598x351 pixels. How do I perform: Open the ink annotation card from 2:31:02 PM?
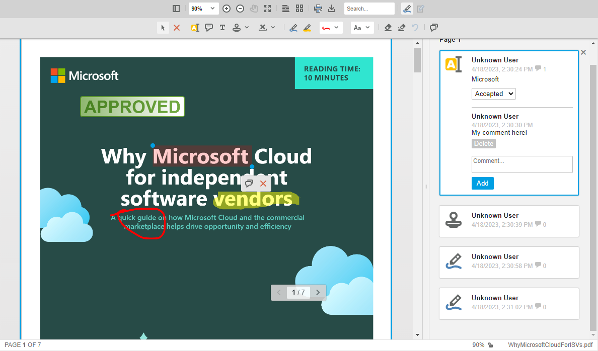pyautogui.click(x=509, y=303)
